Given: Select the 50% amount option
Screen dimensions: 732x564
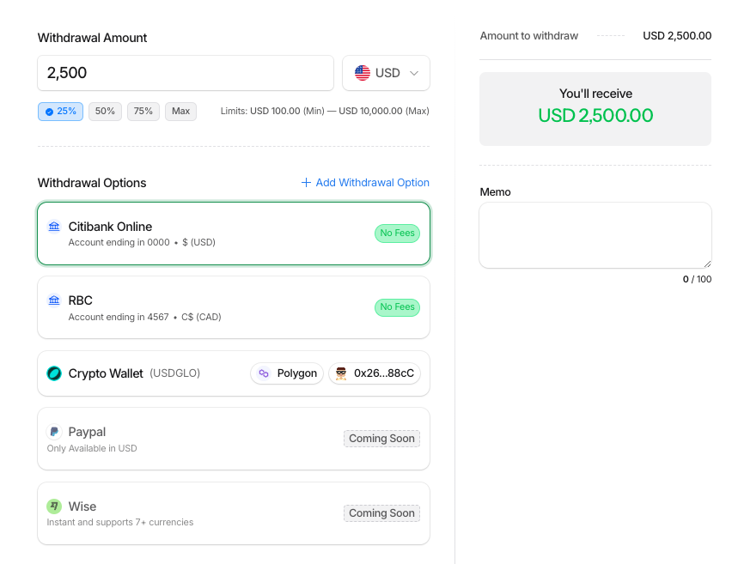Looking at the screenshot, I should [105, 112].
